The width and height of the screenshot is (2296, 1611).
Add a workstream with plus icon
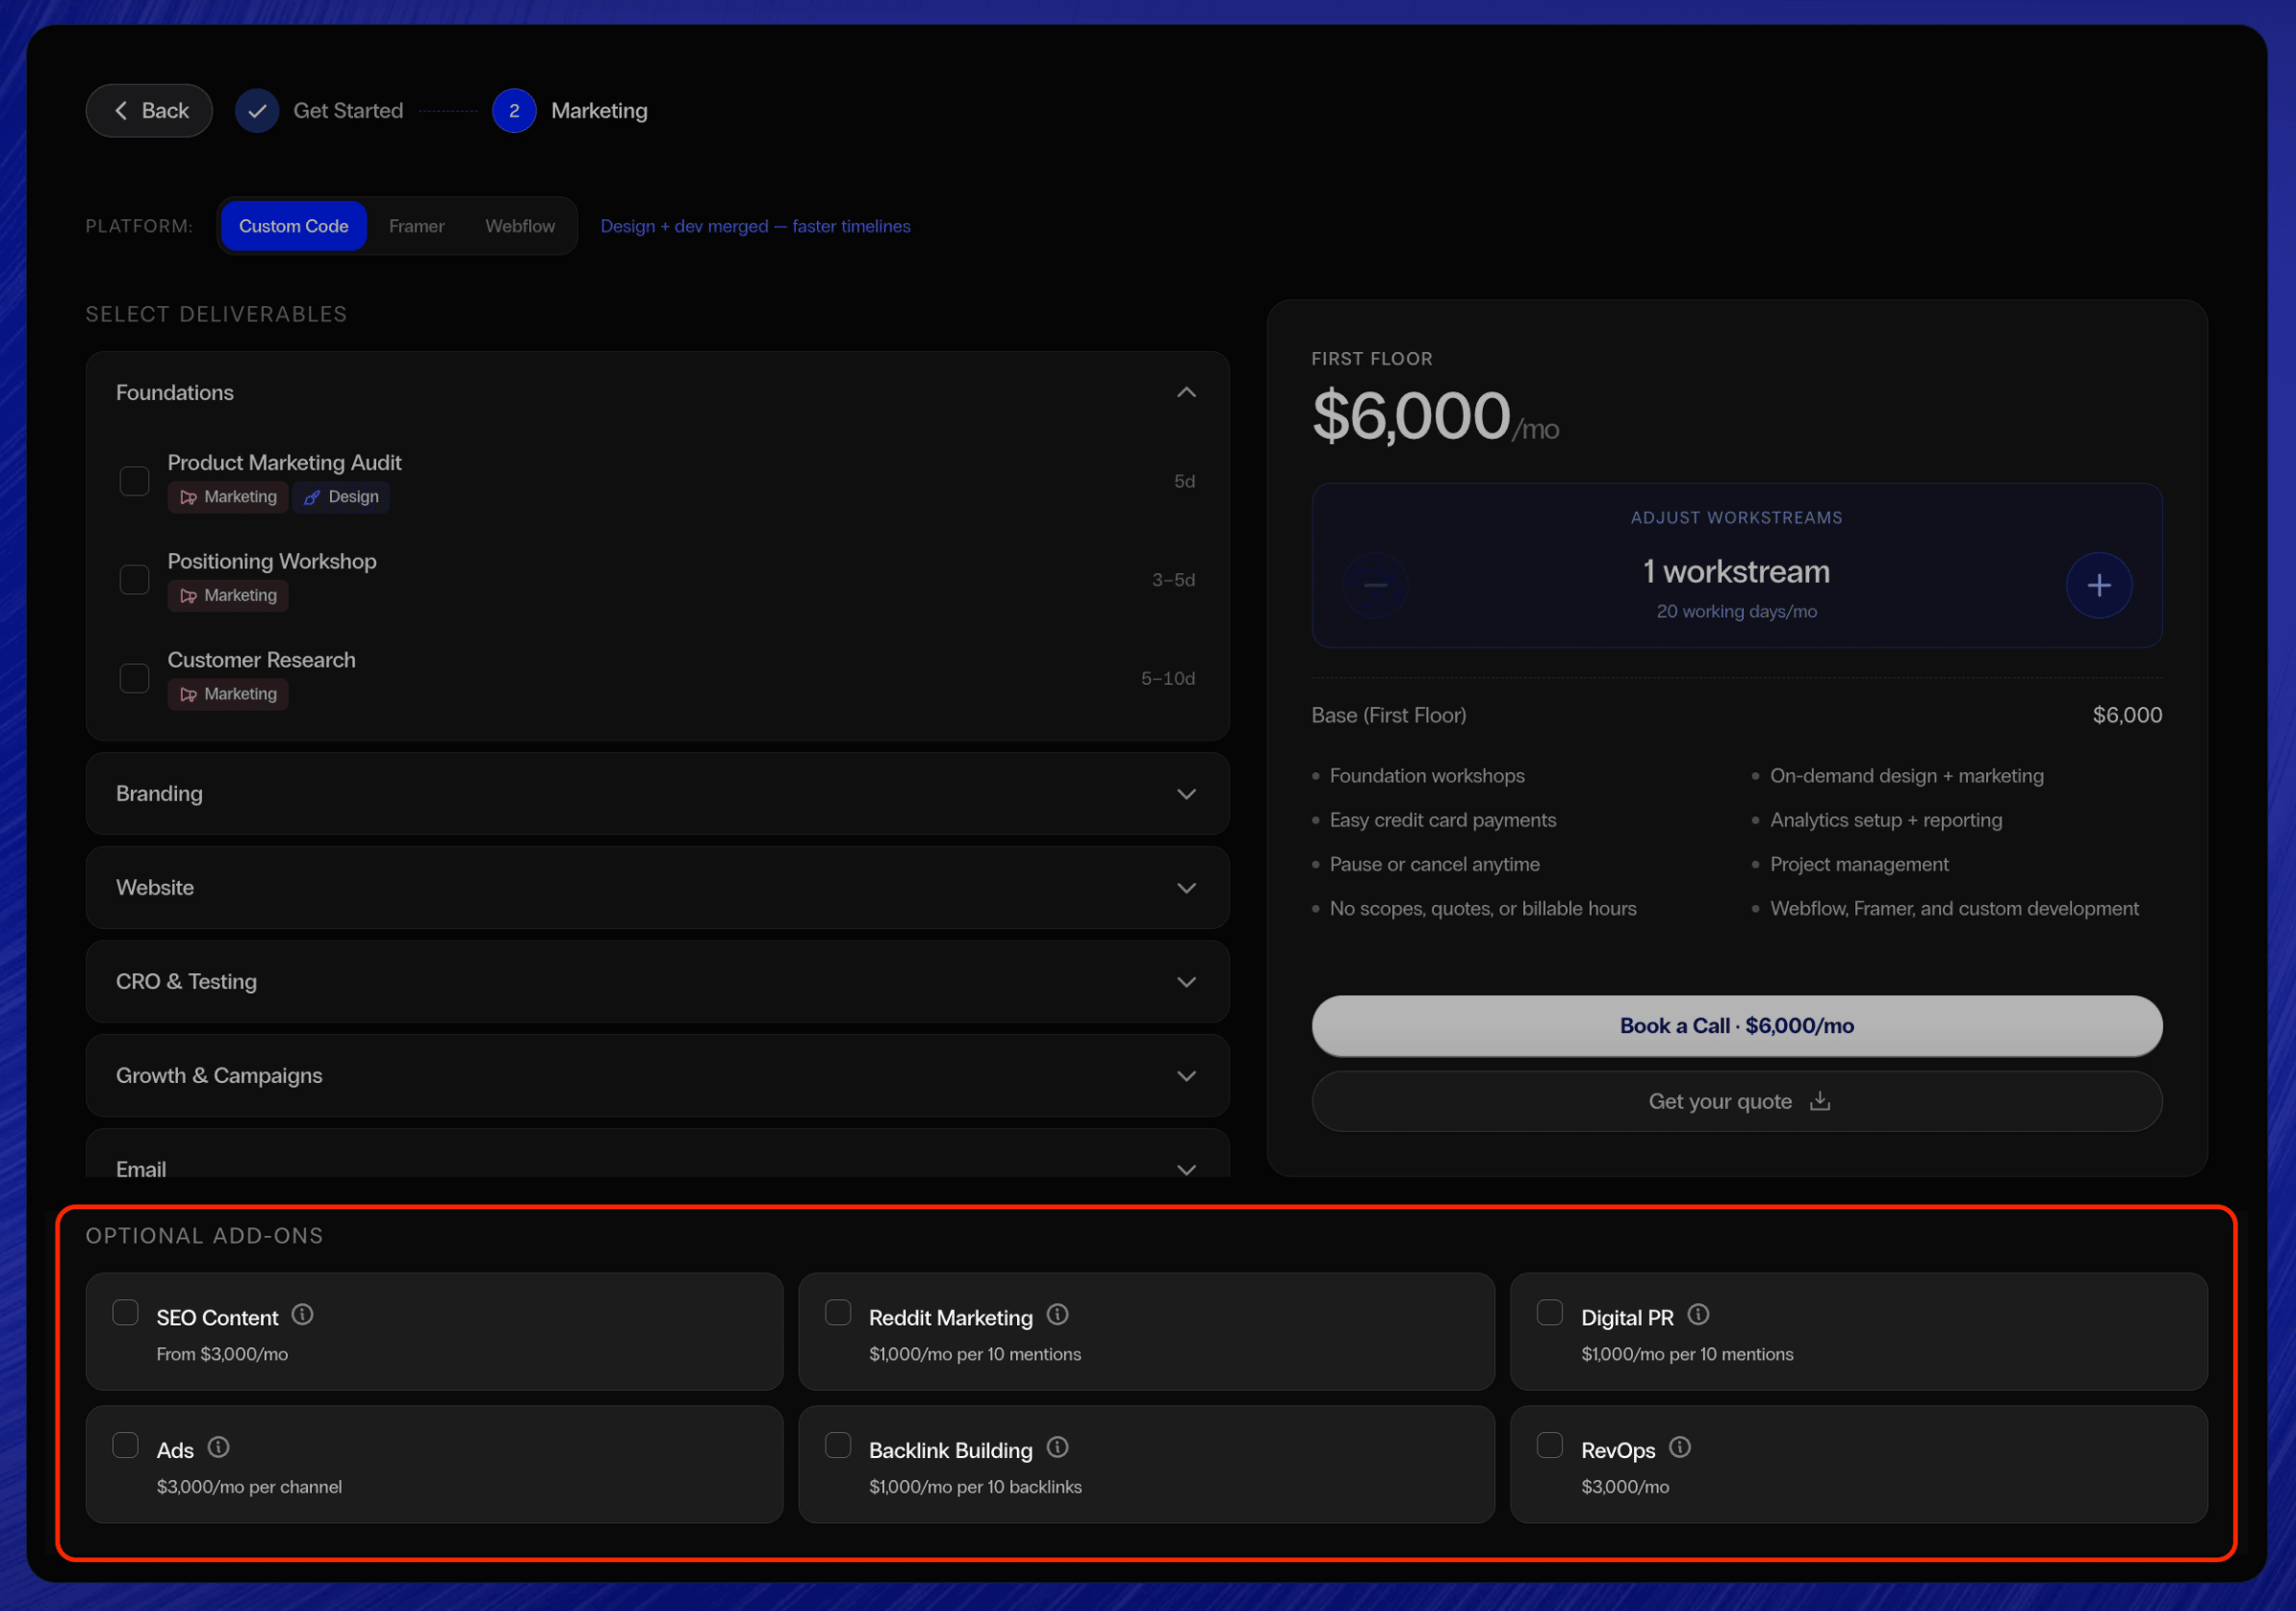[2098, 585]
